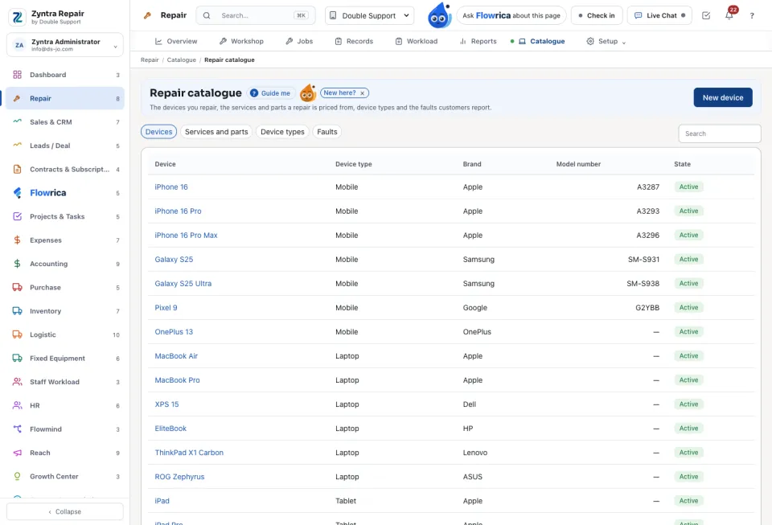Click the Active badge for XPS 15
Screen dimensions: 772x525
pos(688,404)
